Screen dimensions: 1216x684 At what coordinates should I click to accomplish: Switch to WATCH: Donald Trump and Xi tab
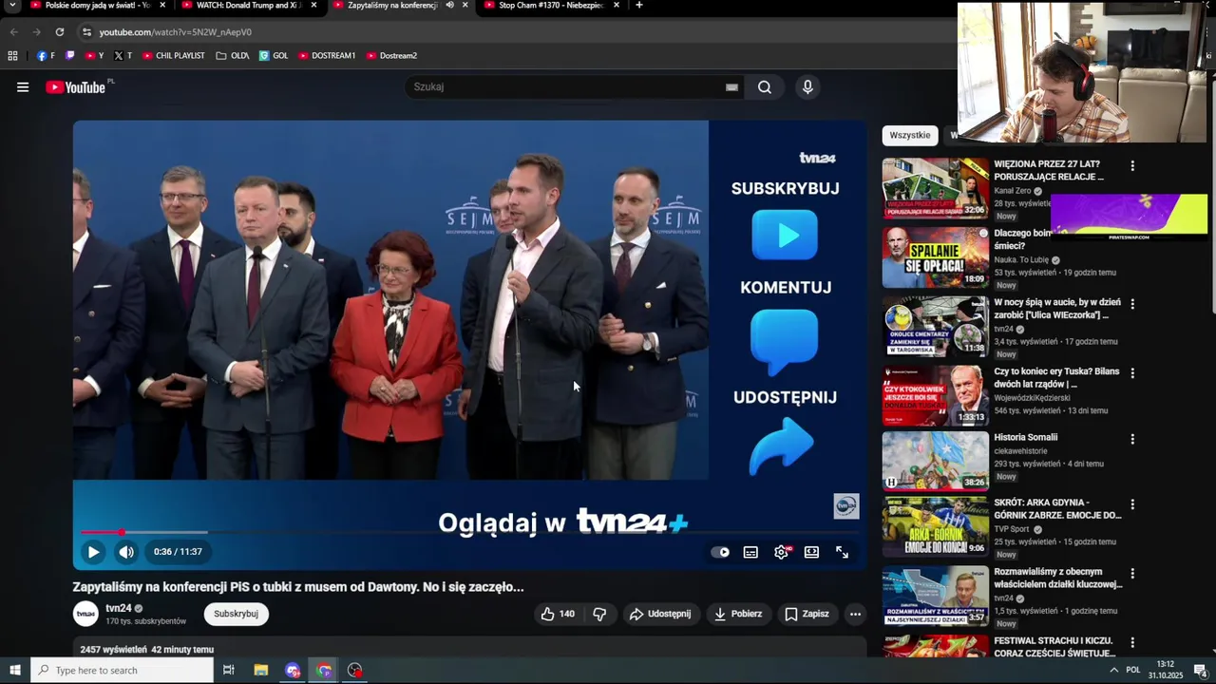(x=247, y=5)
